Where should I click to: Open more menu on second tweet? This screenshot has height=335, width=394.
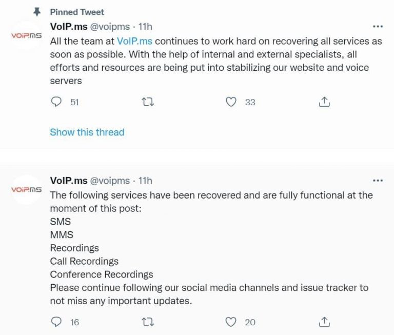(377, 181)
